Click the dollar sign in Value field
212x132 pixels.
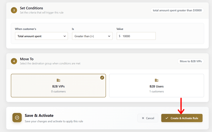tap(119, 36)
